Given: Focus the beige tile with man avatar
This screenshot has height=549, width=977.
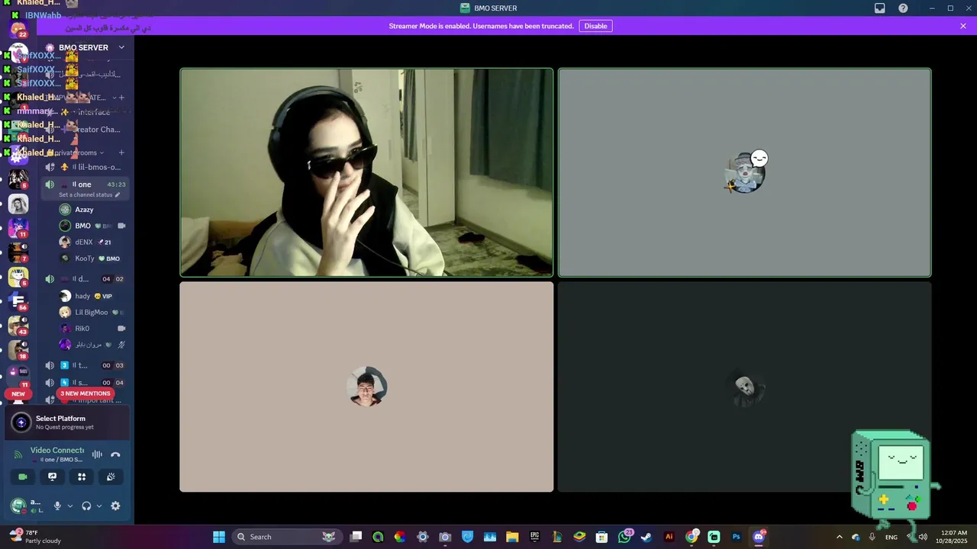Looking at the screenshot, I should pos(366,387).
